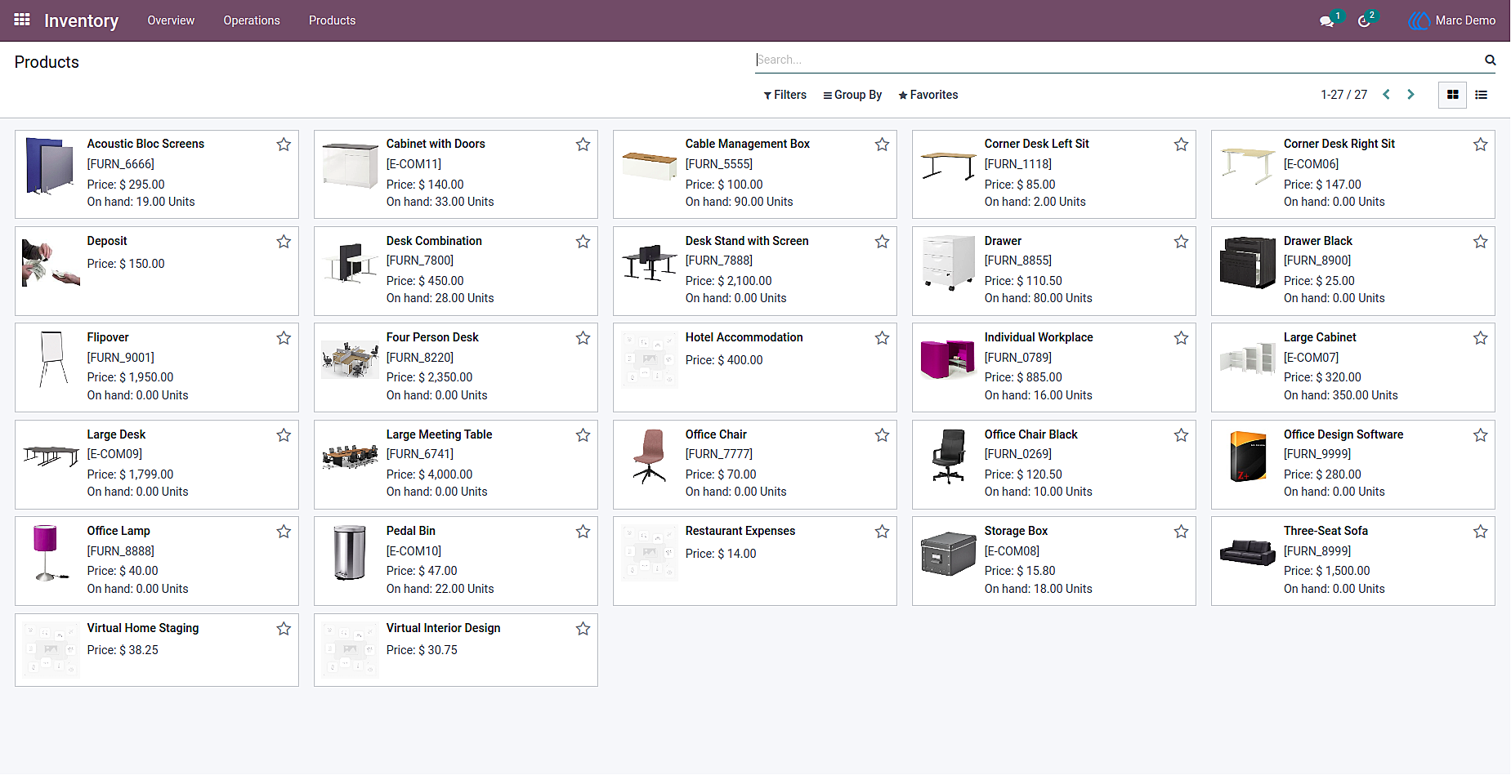The width and height of the screenshot is (1511, 775).
Task: Star the Flipover product
Action: [x=284, y=338]
